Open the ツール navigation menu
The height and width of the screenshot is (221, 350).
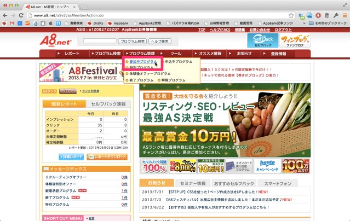point(175,54)
